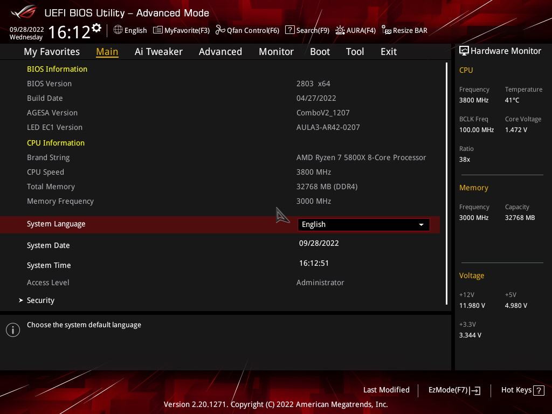Click the Resize BAR label
552x414 pixels.
[410, 30]
